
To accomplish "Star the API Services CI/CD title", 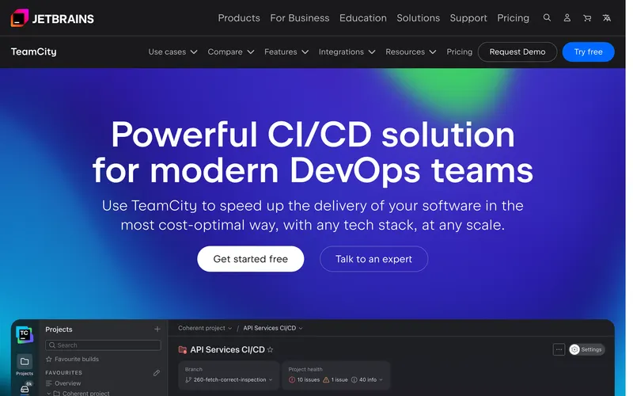I will 270,349.
